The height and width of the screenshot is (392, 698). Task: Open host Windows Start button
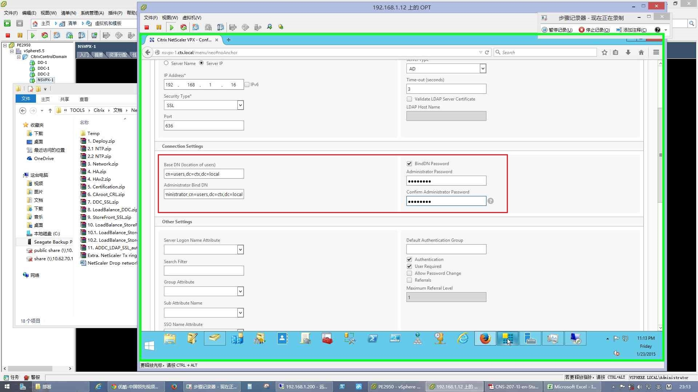[x=7, y=387]
